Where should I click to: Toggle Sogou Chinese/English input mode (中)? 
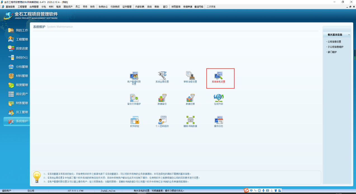click(251, 191)
